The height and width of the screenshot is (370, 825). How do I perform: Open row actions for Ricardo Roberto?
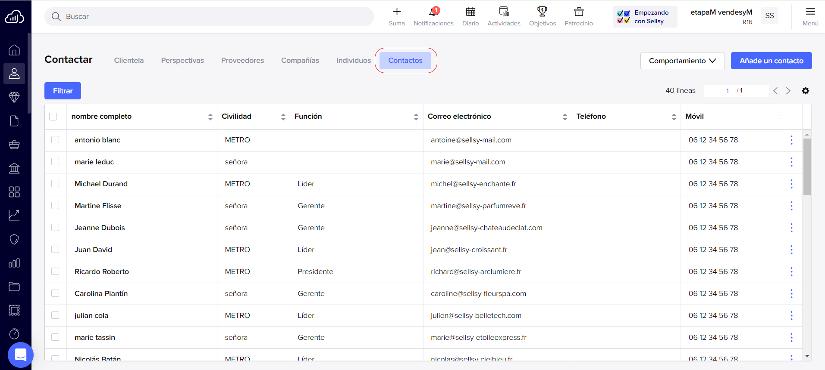pos(791,271)
